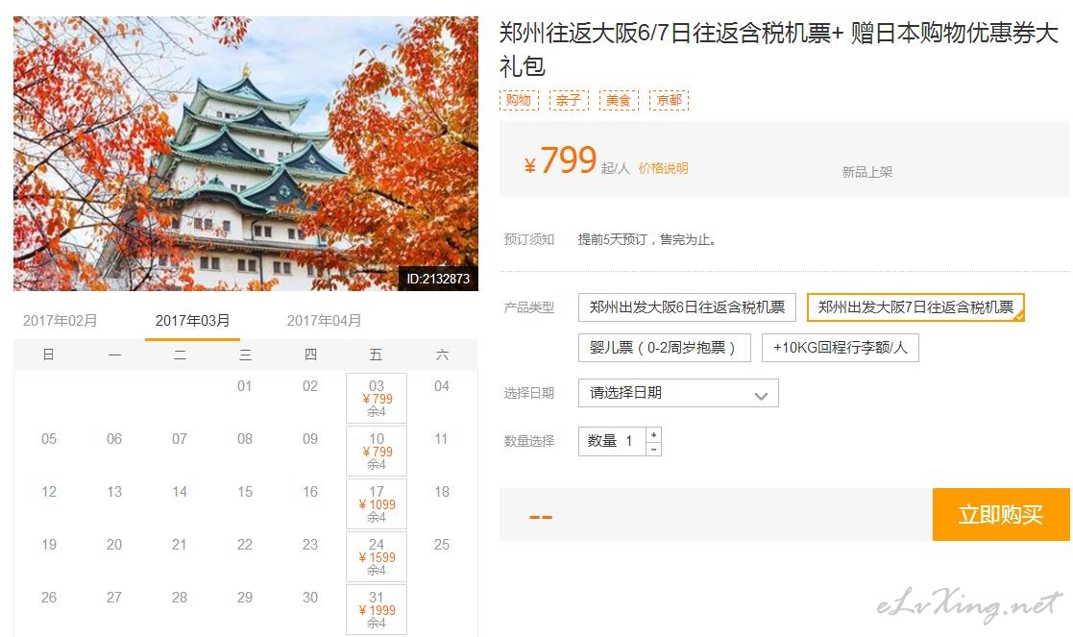Click calendar date 08
Screen dimensions: 1073x637
coord(244,438)
